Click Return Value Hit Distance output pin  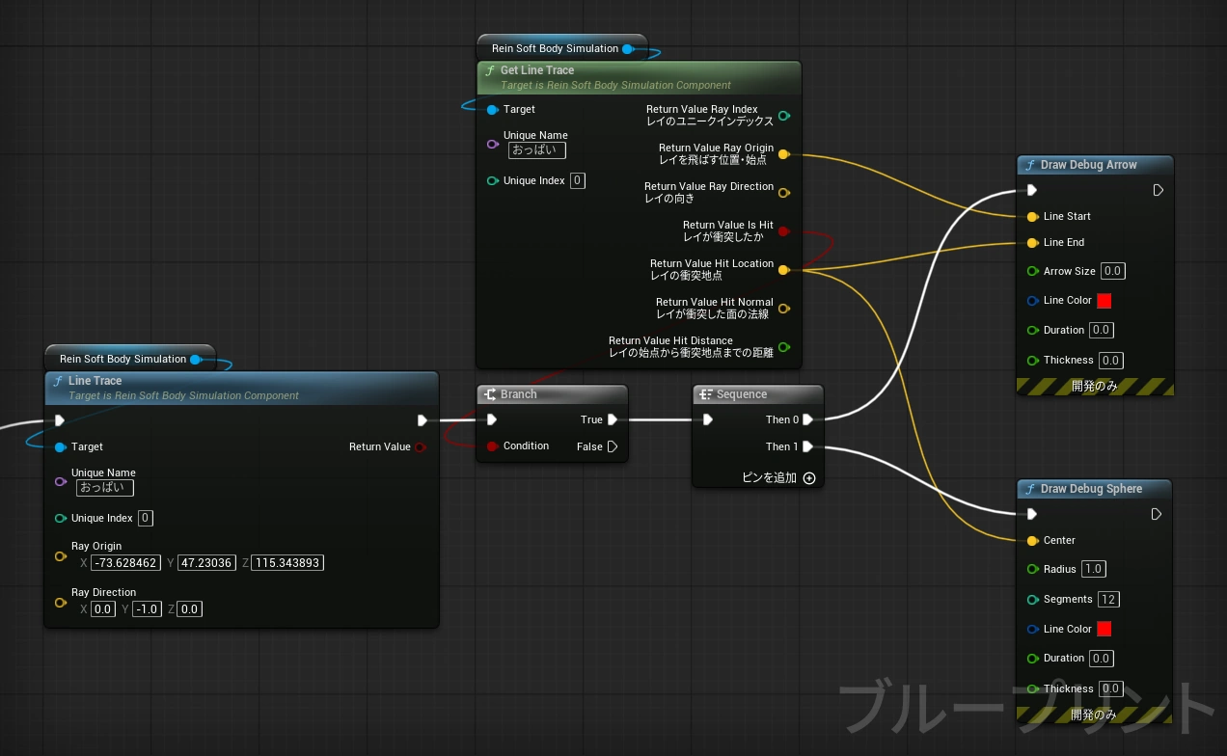[783, 347]
